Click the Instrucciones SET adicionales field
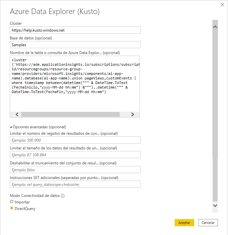Image resolution: width=228 pixels, height=235 pixels. [x=75, y=184]
